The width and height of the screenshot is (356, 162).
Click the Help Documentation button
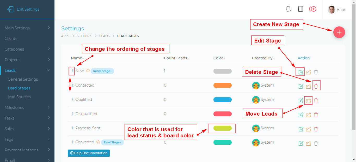[89, 153]
